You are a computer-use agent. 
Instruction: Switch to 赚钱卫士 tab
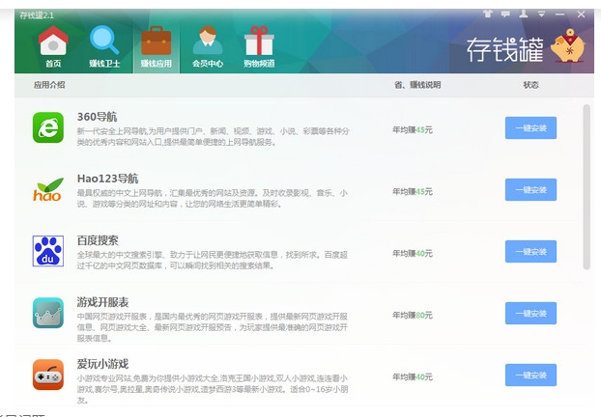pyautogui.click(x=104, y=46)
